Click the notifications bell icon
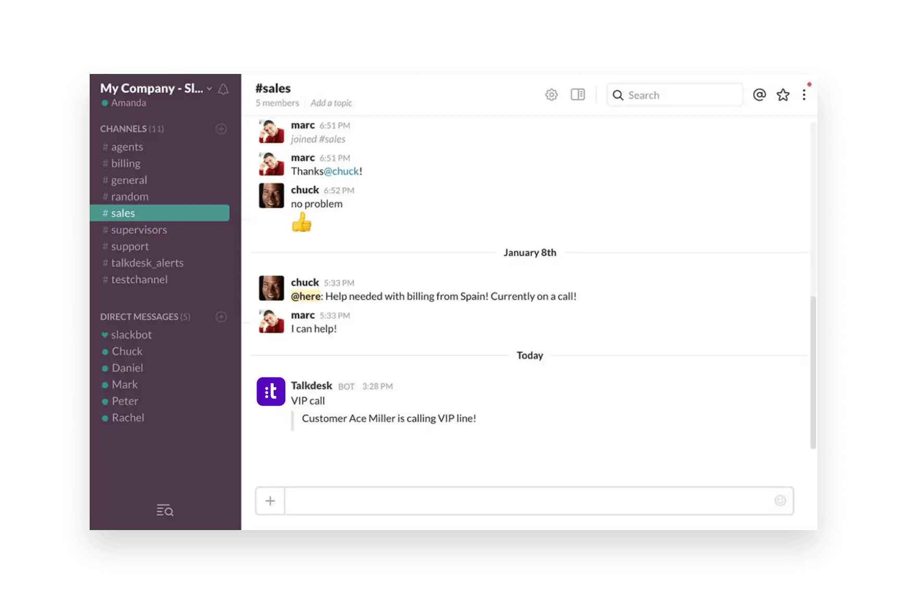This screenshot has height=604, width=907. pos(223,89)
